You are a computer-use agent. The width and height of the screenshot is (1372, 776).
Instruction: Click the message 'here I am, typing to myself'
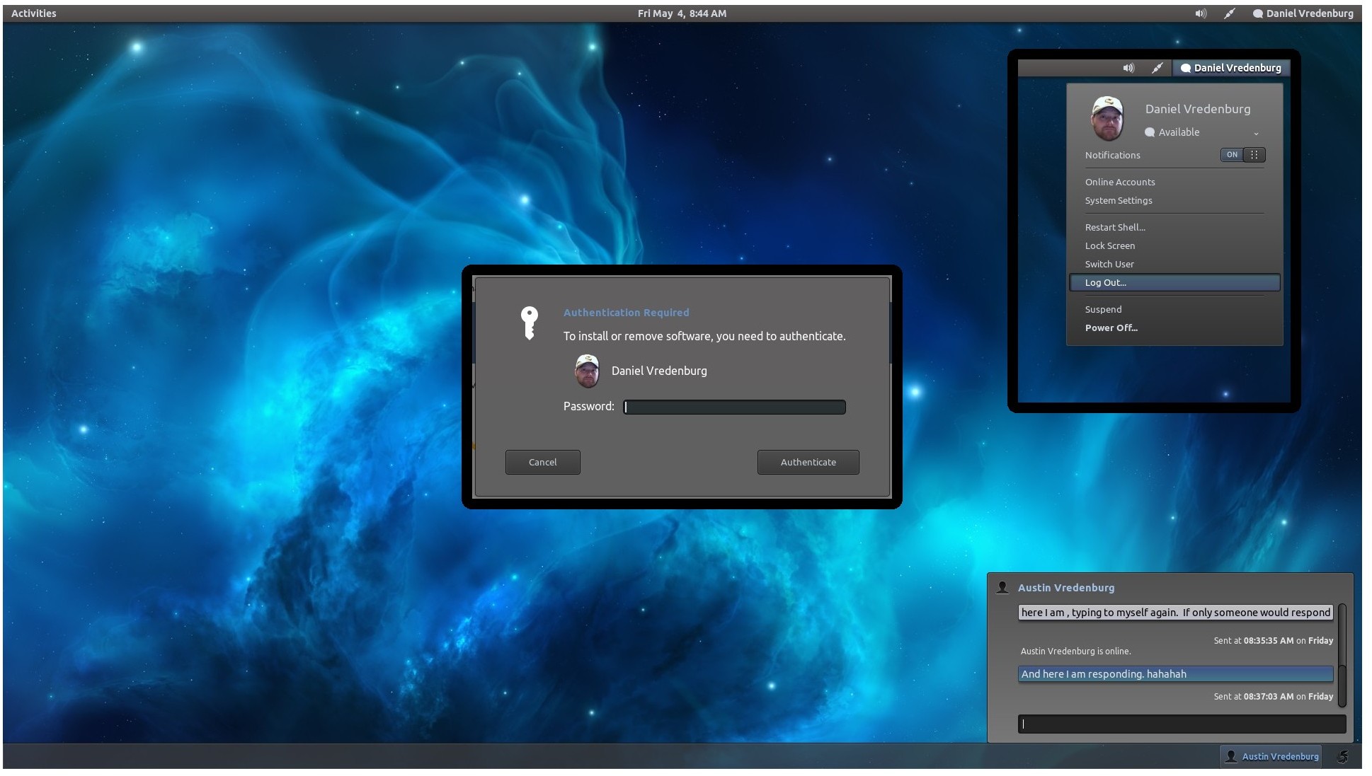pyautogui.click(x=1176, y=613)
